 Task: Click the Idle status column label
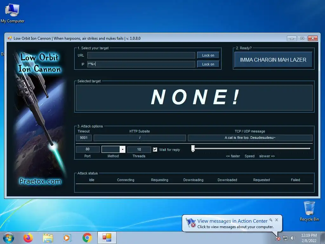pos(92,180)
